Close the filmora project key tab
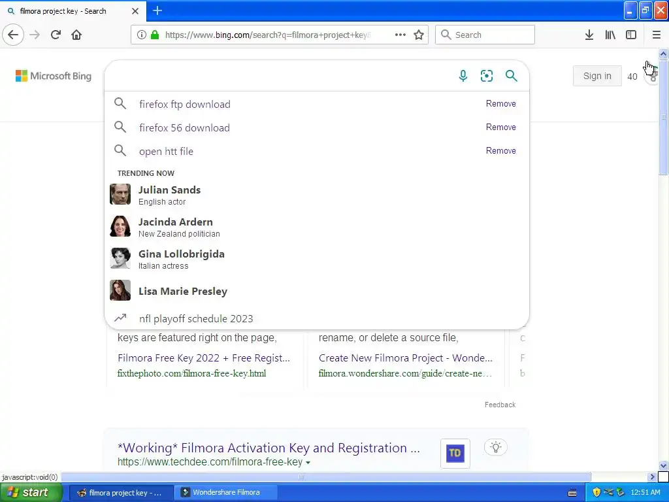 (x=135, y=11)
